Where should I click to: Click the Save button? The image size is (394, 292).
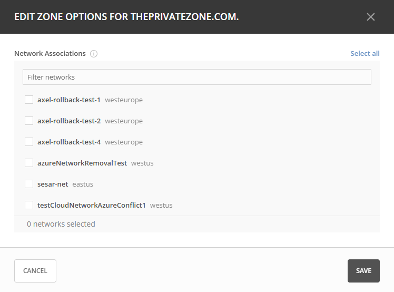tap(363, 271)
